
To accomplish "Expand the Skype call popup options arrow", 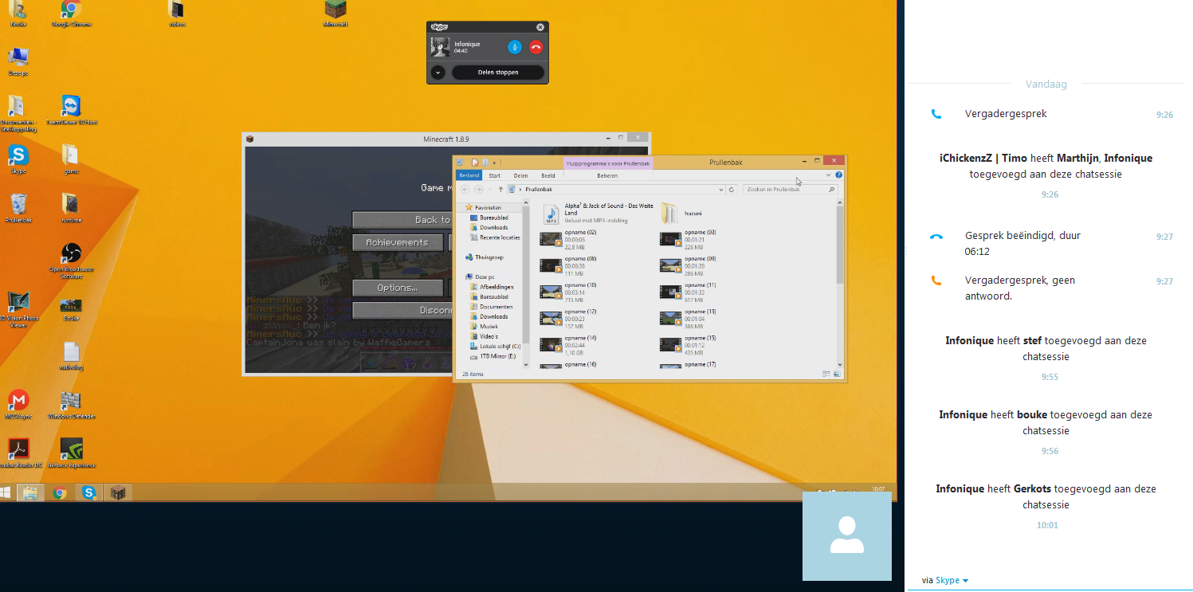I will click(x=438, y=73).
